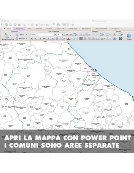Click the sidebar toggle icon beside redo
Image resolution: width=134 pixels, height=173 pixels.
pyautogui.click(x=54, y=25)
